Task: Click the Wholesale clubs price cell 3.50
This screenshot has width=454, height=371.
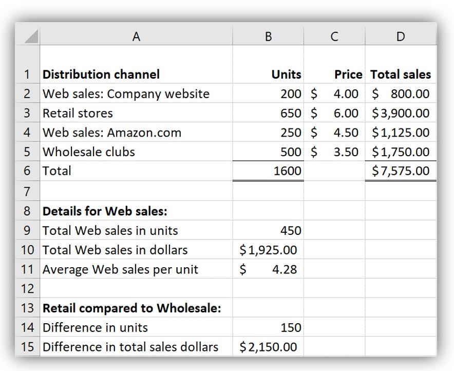Action: [335, 152]
